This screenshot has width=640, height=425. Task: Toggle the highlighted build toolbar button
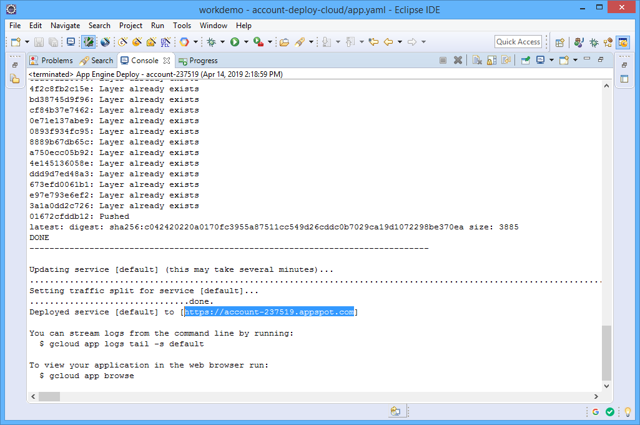click(x=88, y=42)
